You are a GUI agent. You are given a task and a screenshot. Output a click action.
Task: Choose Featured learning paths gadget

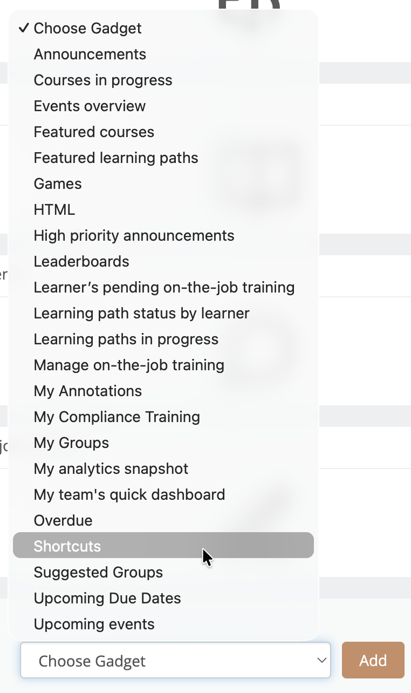point(116,158)
